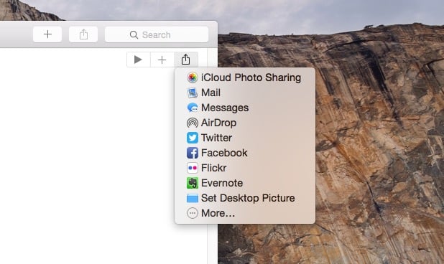444x264 pixels.
Task: Click the Messages speech bubble icon
Action: (193, 108)
